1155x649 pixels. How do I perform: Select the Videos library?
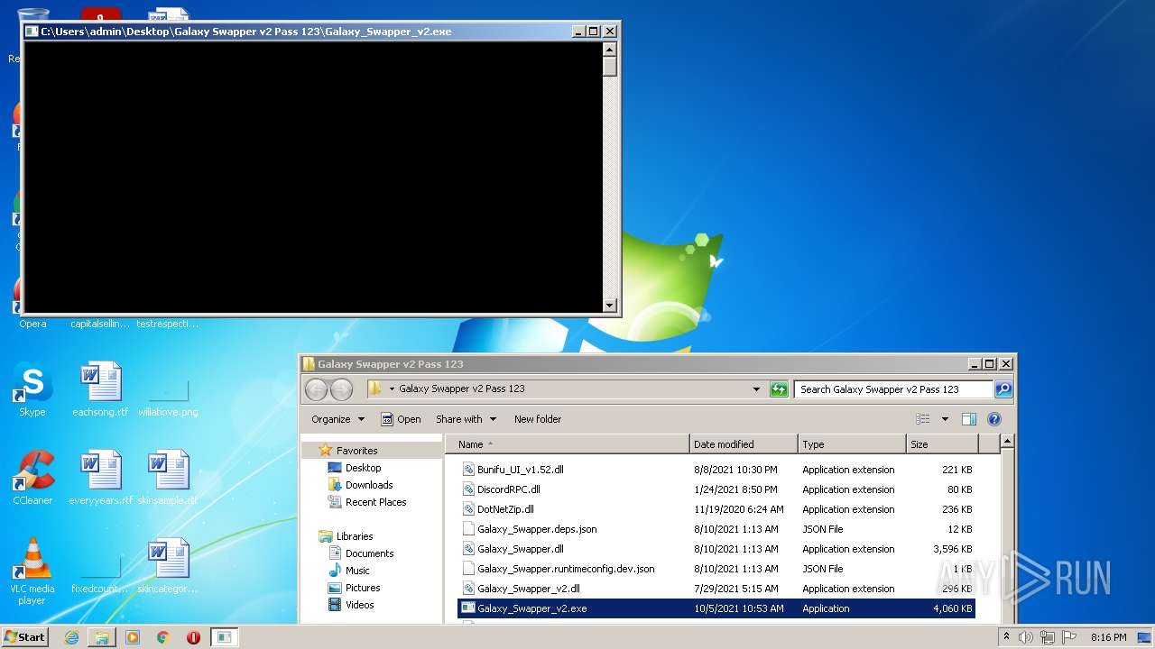pos(359,605)
